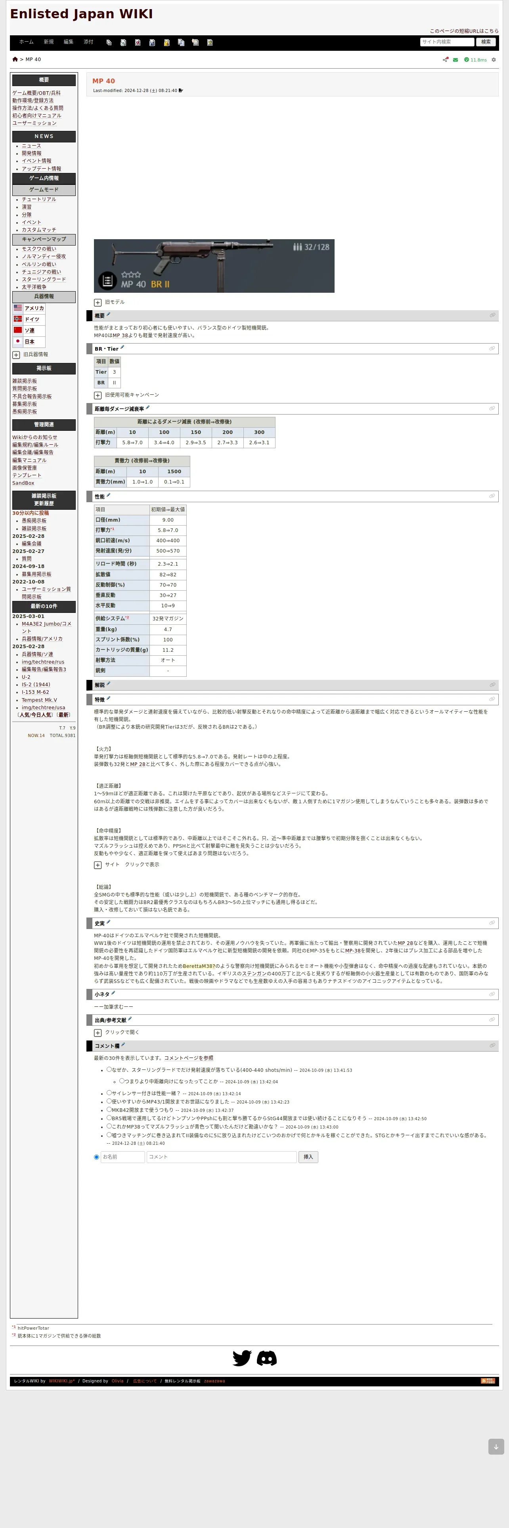Select radio for これかMP38ってマズルフラッシュ comment
Image resolution: width=509 pixels, height=1528 pixels.
coord(109,1126)
